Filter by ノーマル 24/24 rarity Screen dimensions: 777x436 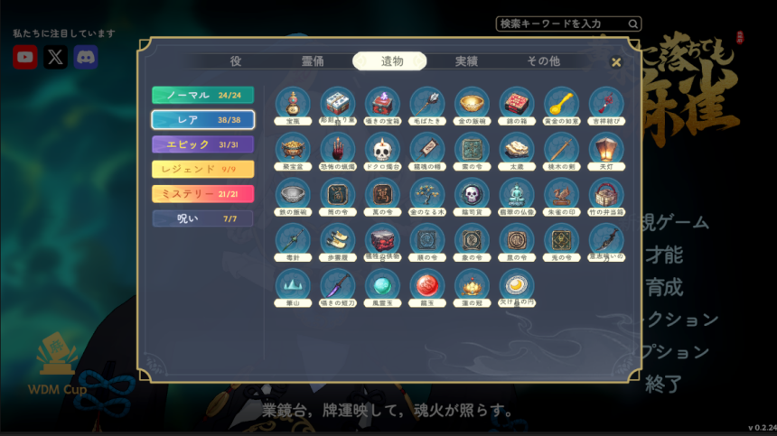[x=202, y=95]
